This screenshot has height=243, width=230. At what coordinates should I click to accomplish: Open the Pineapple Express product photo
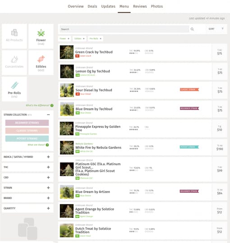point(67,128)
